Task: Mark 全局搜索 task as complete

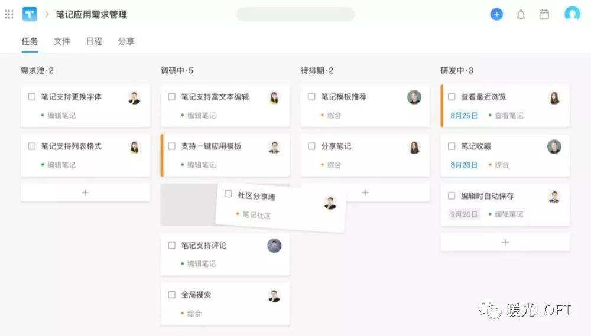Action: (x=172, y=295)
